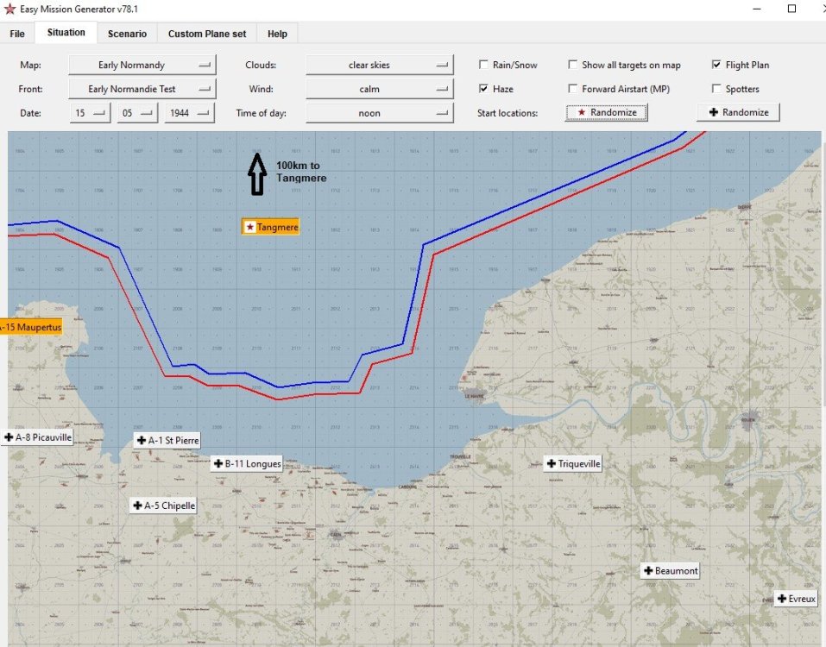Change Time of day from noon
Screen dimensions: 826x647
[380, 112]
